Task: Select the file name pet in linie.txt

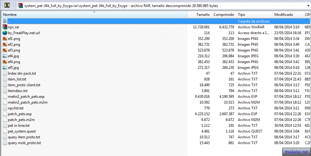Action: (19, 126)
